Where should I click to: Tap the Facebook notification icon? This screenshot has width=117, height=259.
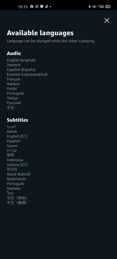coord(32,7)
